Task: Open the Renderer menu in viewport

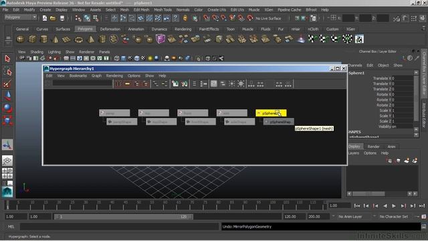Action: coord(86,52)
